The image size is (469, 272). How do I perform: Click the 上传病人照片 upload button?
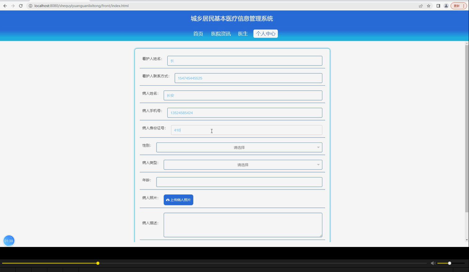[178, 200]
